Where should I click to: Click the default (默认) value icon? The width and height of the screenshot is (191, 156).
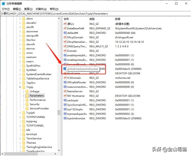click(65, 24)
